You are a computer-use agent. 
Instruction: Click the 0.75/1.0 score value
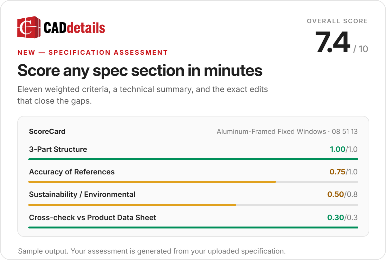[x=344, y=172]
